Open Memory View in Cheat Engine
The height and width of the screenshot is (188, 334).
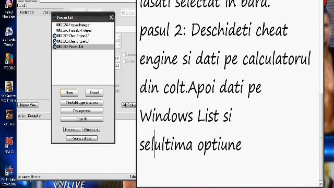point(28,105)
